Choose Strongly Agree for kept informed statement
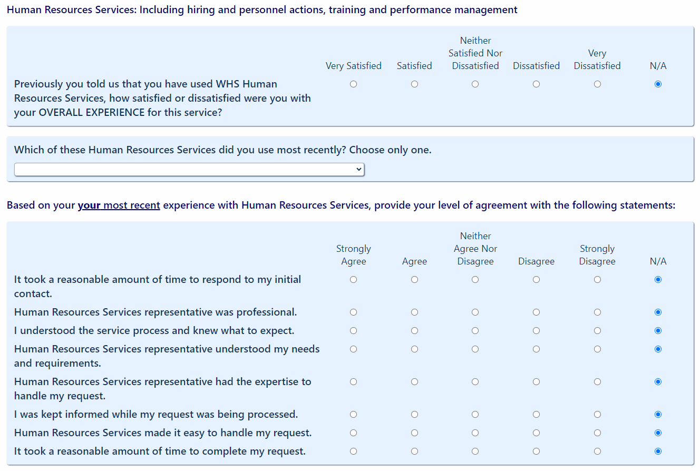 point(353,415)
